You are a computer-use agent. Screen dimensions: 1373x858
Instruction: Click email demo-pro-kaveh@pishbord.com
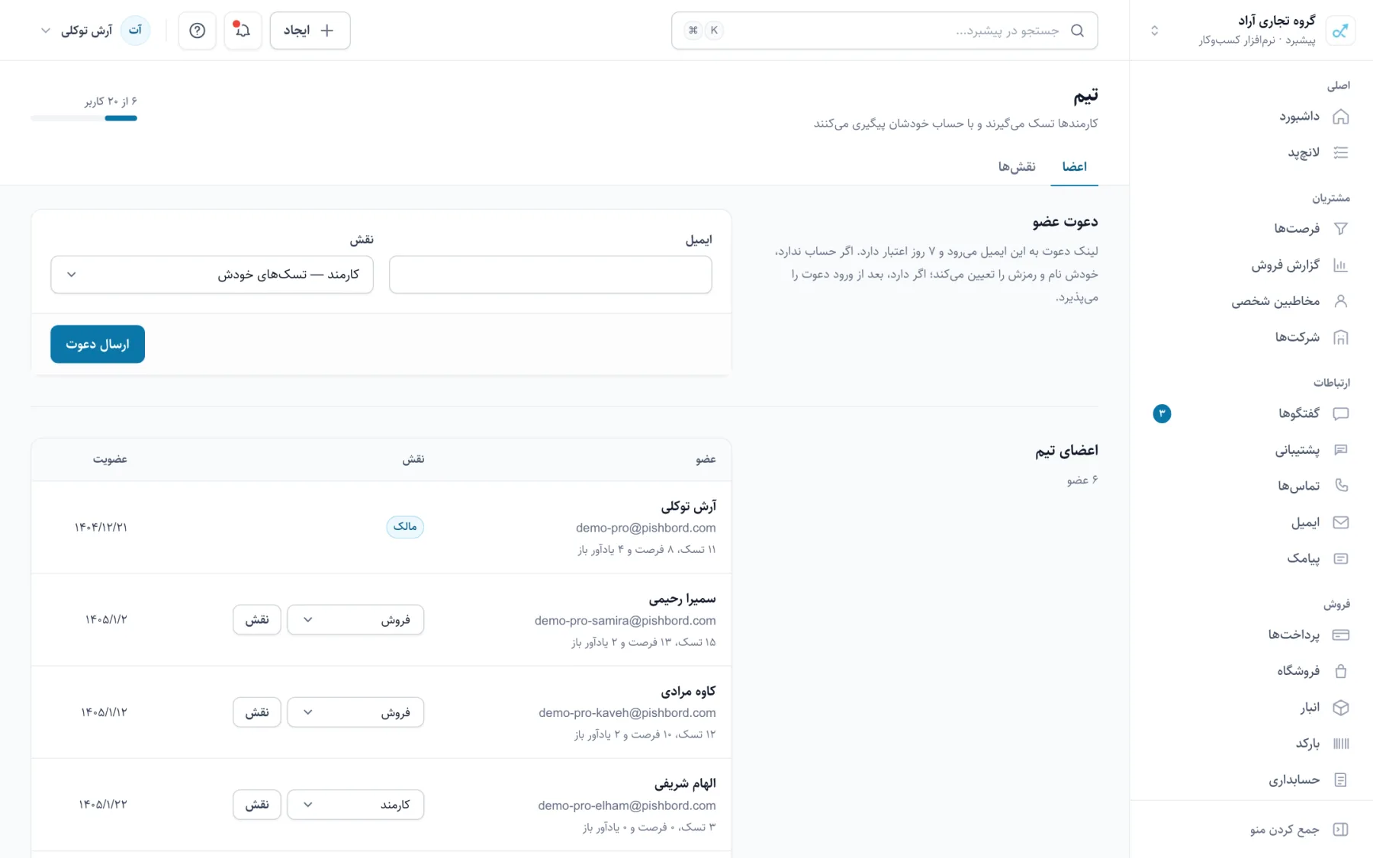click(x=627, y=713)
